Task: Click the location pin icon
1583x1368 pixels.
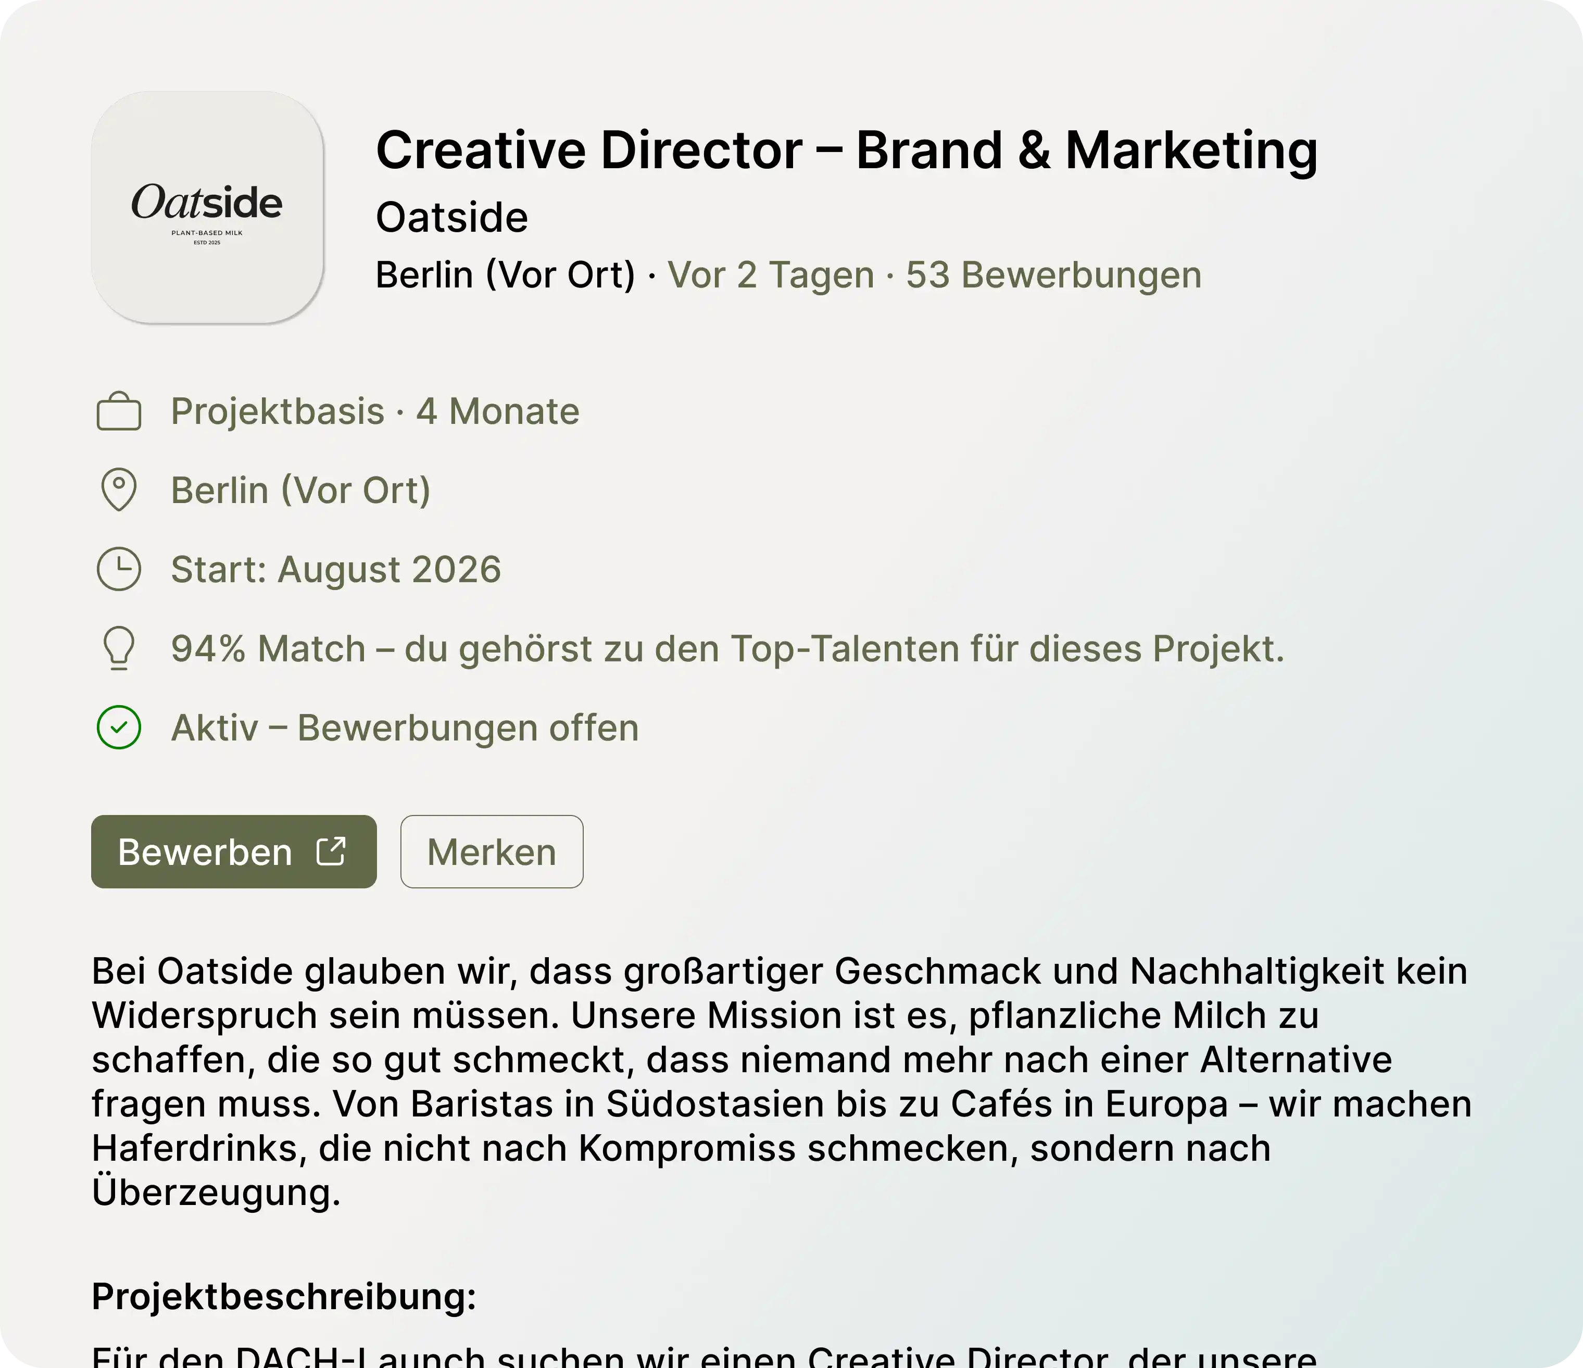Action: point(119,490)
